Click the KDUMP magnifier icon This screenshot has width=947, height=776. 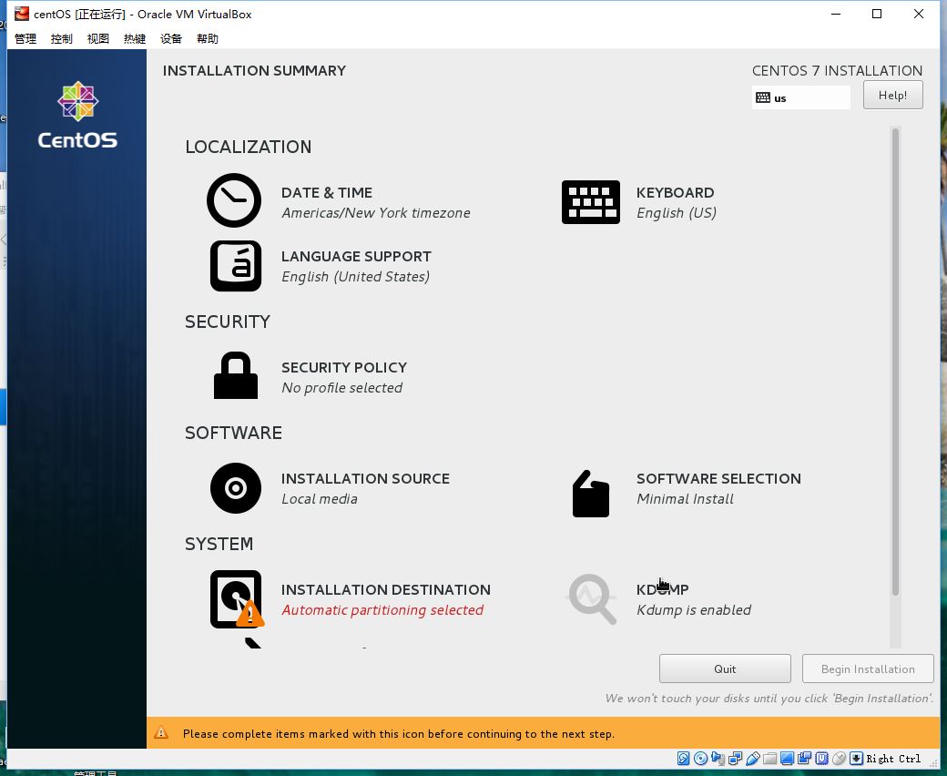[591, 598]
